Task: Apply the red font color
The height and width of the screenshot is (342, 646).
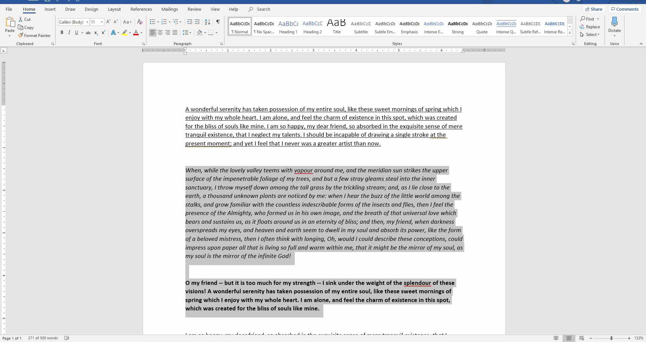Action: pos(136,33)
